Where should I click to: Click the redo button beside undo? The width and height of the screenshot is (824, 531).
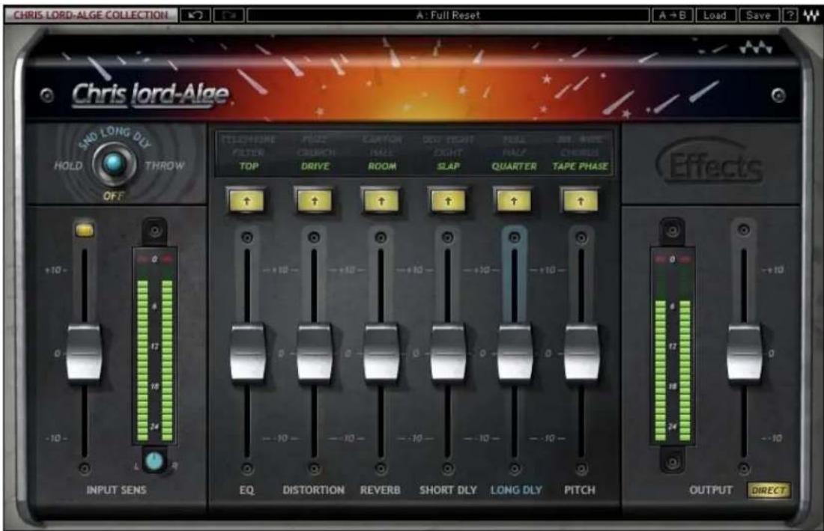tap(228, 15)
